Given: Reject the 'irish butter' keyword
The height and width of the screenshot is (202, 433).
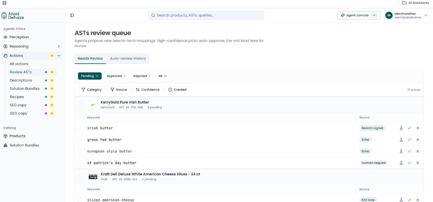Looking at the screenshot, I should [x=417, y=128].
